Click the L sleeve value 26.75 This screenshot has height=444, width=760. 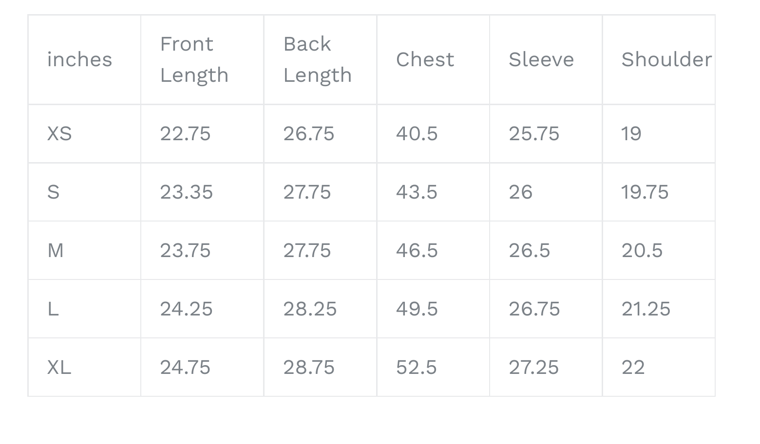[534, 309]
